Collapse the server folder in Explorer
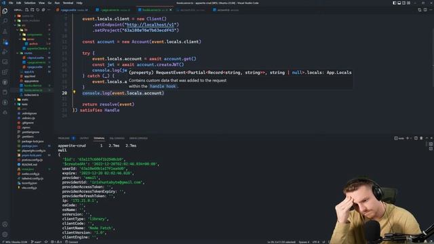 tap(31, 39)
